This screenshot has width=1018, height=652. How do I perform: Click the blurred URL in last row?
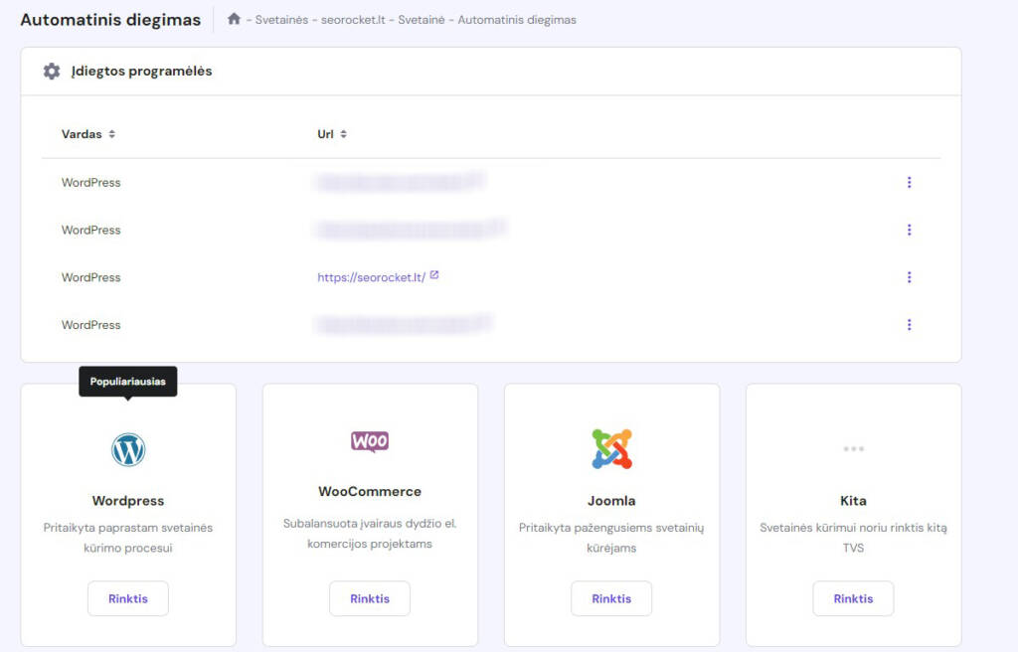click(x=404, y=323)
